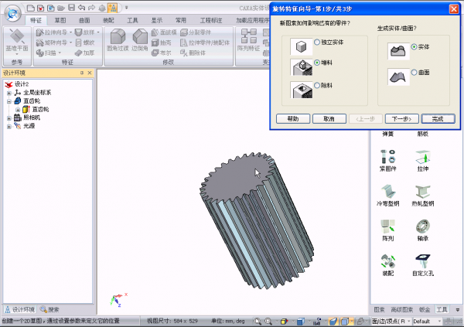The image size is (464, 327).
Task: Open the Default dropdown in status bar
Action: (433, 320)
